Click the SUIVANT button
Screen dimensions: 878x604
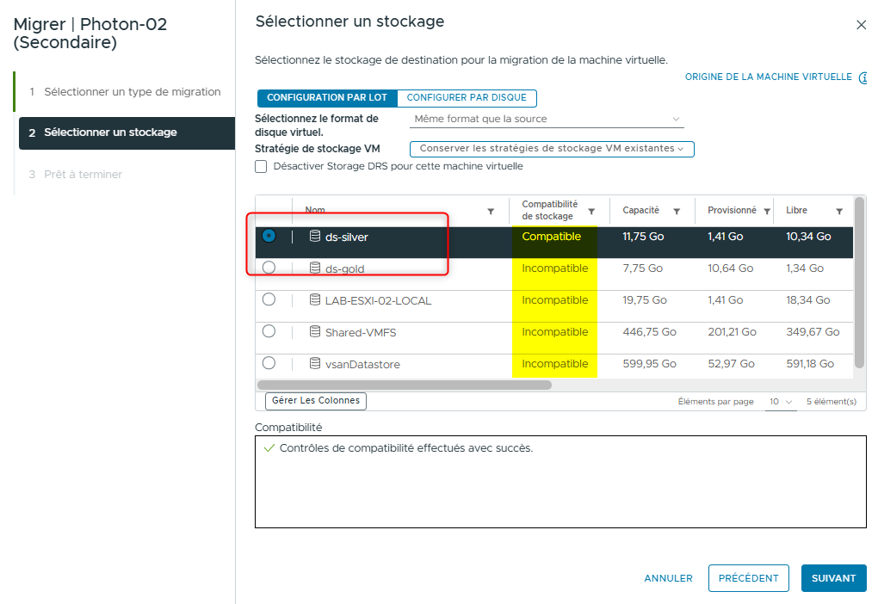(833, 578)
